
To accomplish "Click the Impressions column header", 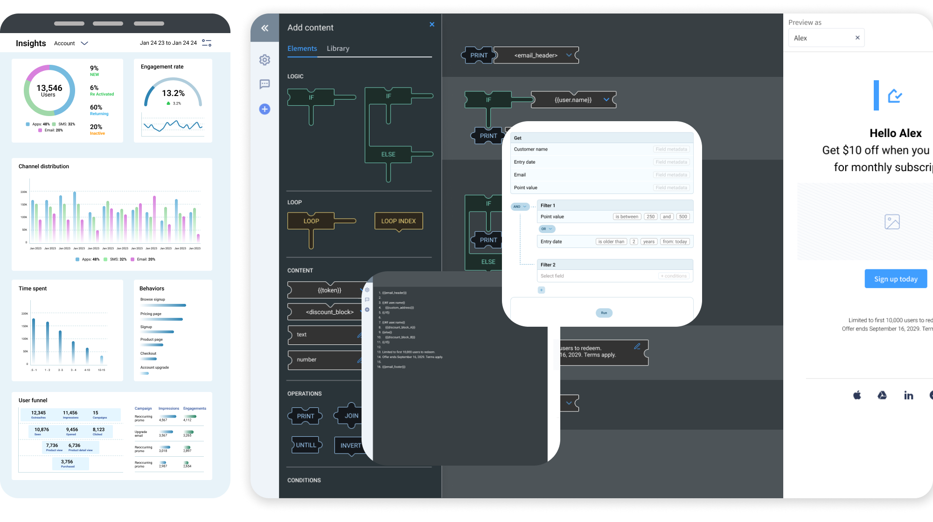I will (x=168, y=408).
